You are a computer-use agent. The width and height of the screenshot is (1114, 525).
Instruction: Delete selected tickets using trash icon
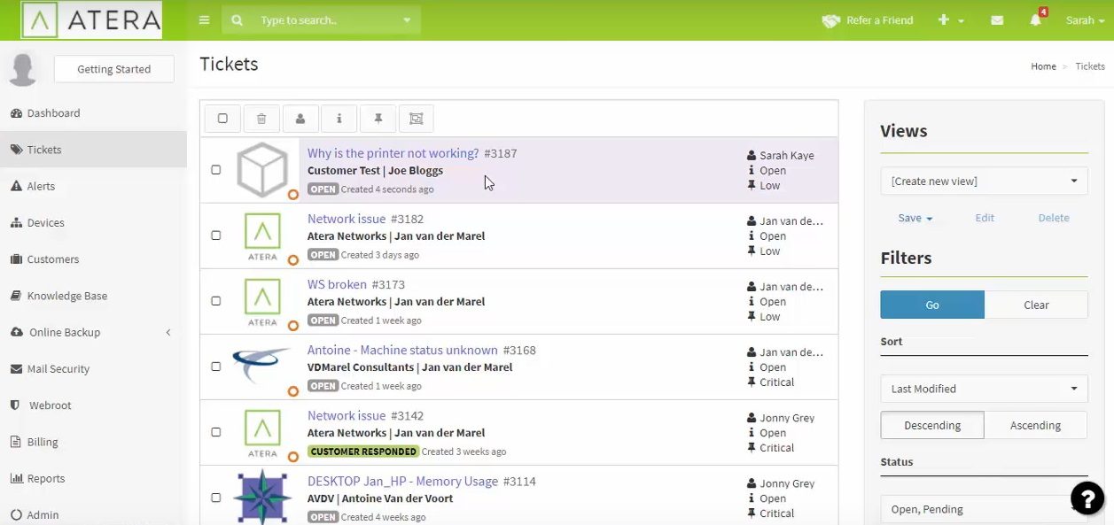click(261, 118)
